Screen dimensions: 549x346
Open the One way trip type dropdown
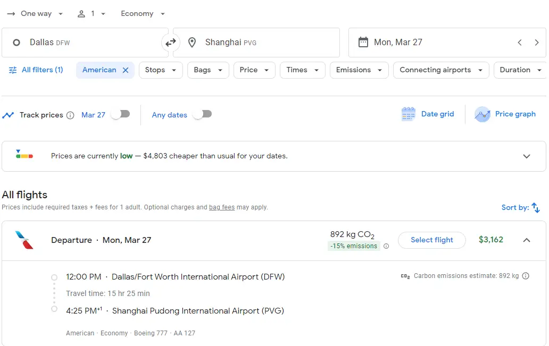[x=36, y=14]
